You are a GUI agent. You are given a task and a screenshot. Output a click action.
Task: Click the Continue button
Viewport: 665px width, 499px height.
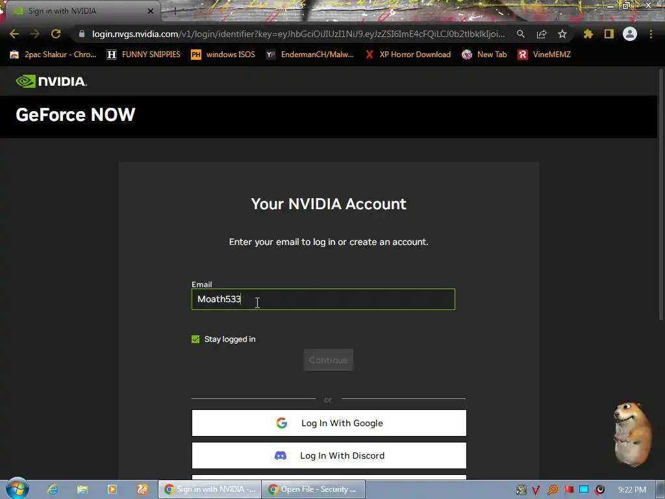[x=328, y=360]
